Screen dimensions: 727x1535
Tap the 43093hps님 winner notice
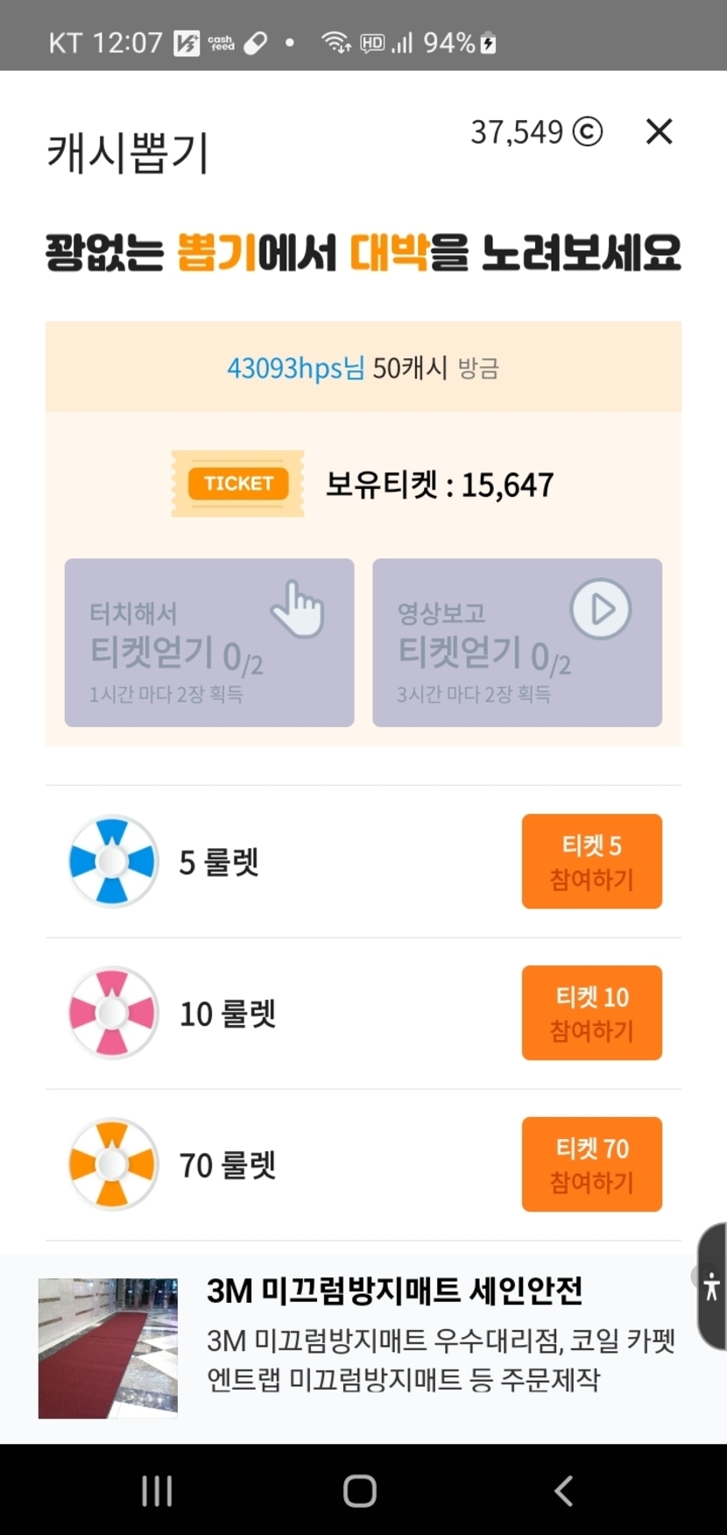point(363,368)
